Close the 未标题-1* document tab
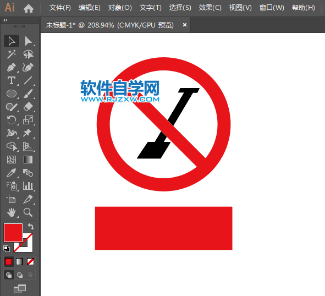Image resolution: width=325 pixels, height=296 pixels. tap(185, 25)
